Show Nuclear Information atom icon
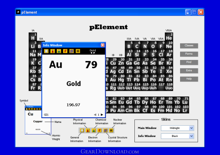This screenshot has width=220, height=155. [78, 51]
